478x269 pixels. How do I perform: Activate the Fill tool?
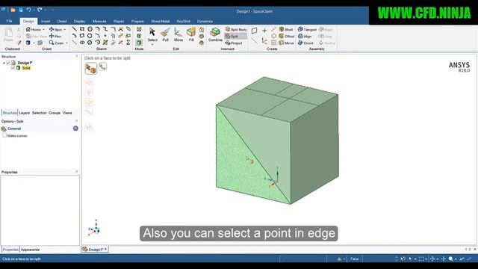pos(191,34)
